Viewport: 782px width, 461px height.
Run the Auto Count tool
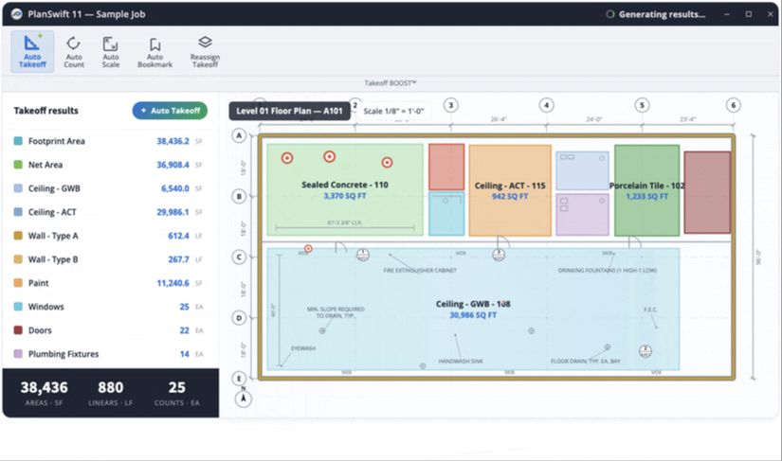pyautogui.click(x=74, y=51)
